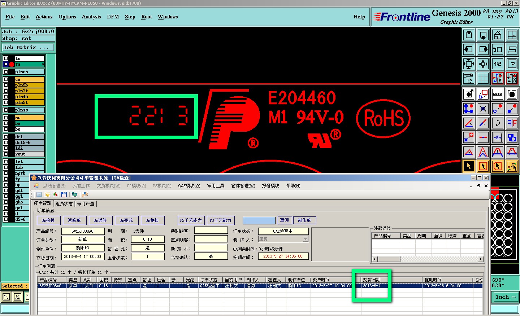Open the DFM menu
Image resolution: width=520 pixels, height=316 pixels.
113,17
